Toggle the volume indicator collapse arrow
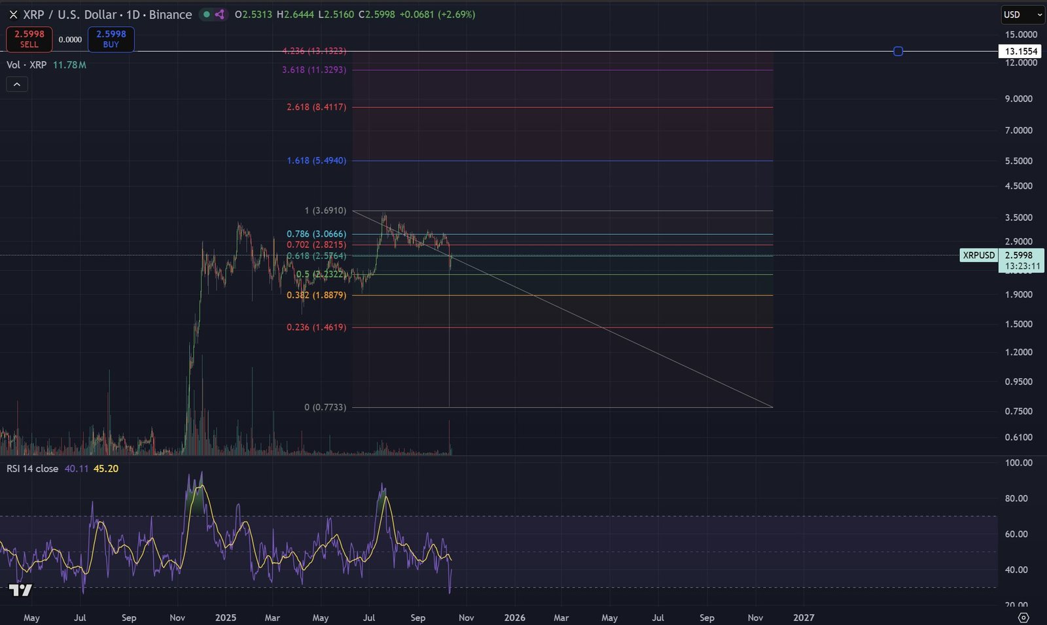The height and width of the screenshot is (625, 1047). point(16,84)
